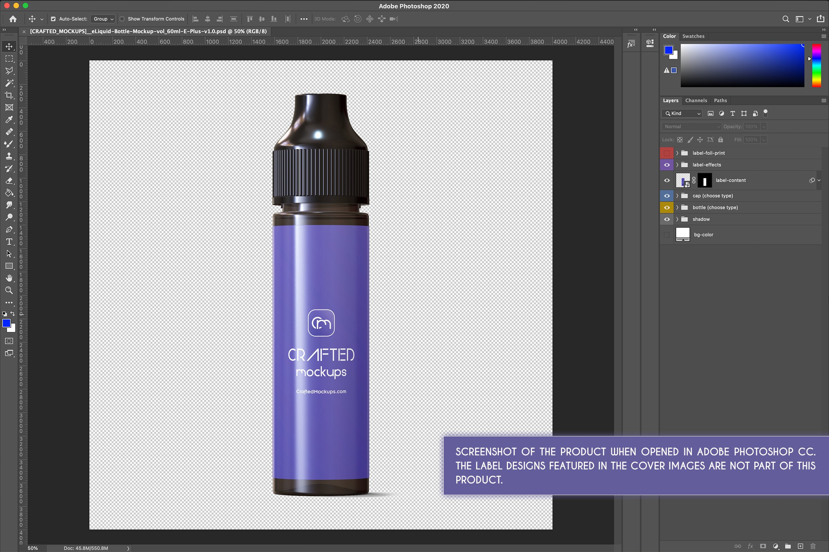829x552 pixels.
Task: Change the screen mode
Action: [9, 353]
